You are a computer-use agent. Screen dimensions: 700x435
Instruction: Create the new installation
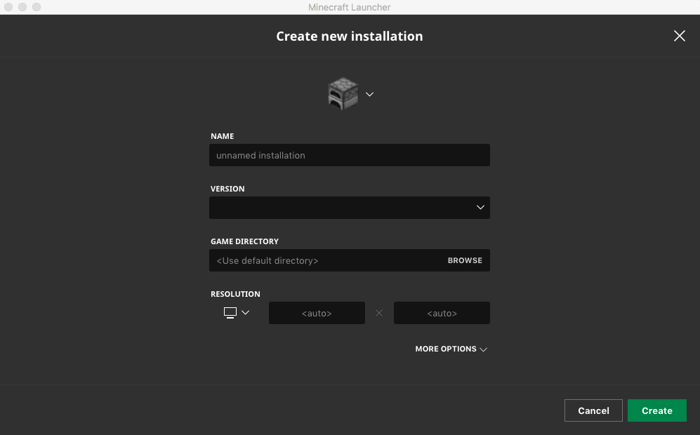657,410
